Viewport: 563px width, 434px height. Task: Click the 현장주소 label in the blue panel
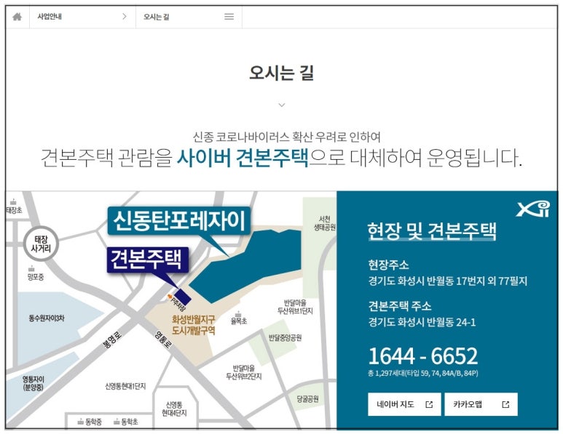pyautogui.click(x=388, y=265)
